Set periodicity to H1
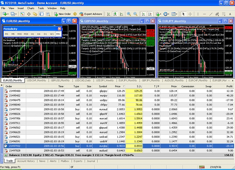The image size is (235, 170). click(32, 34)
